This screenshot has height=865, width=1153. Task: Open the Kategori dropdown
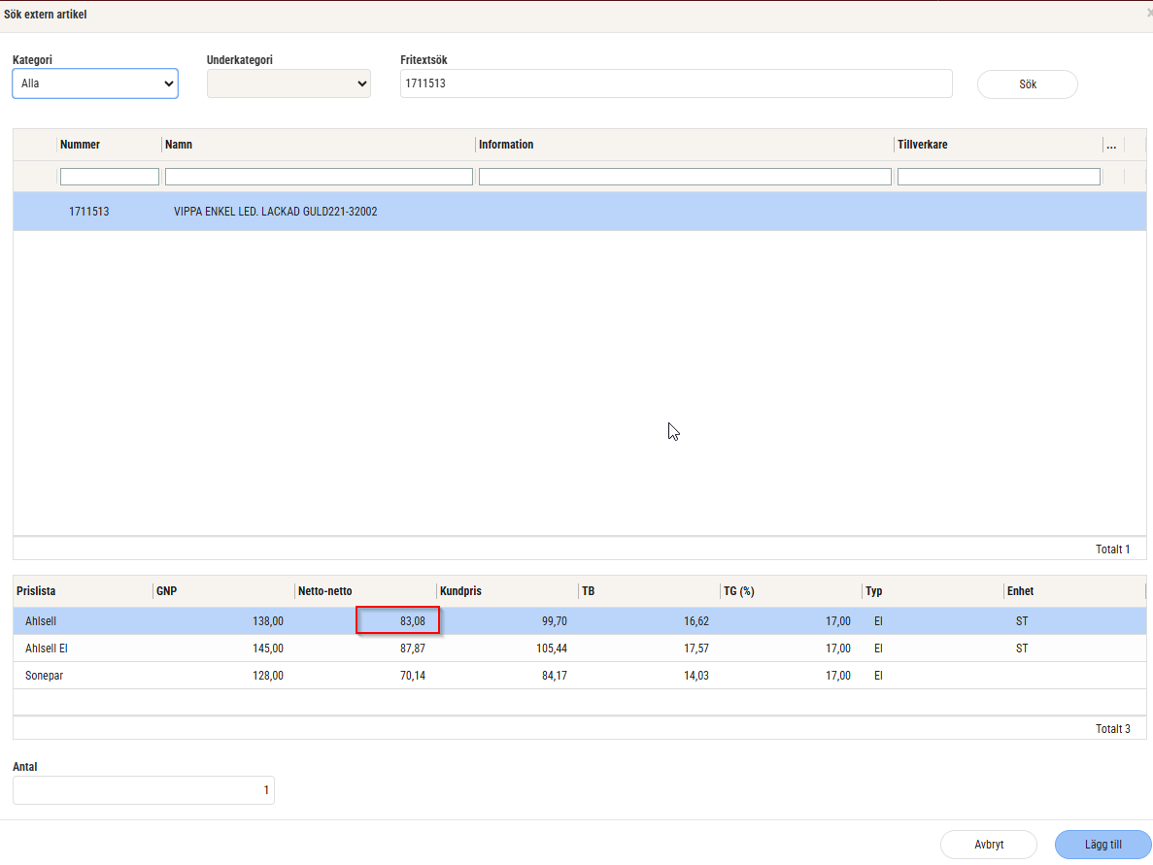click(94, 84)
